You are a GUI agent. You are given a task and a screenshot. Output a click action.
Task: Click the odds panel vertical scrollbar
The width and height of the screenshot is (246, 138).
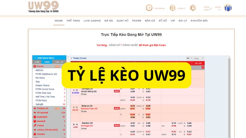coord(229,97)
